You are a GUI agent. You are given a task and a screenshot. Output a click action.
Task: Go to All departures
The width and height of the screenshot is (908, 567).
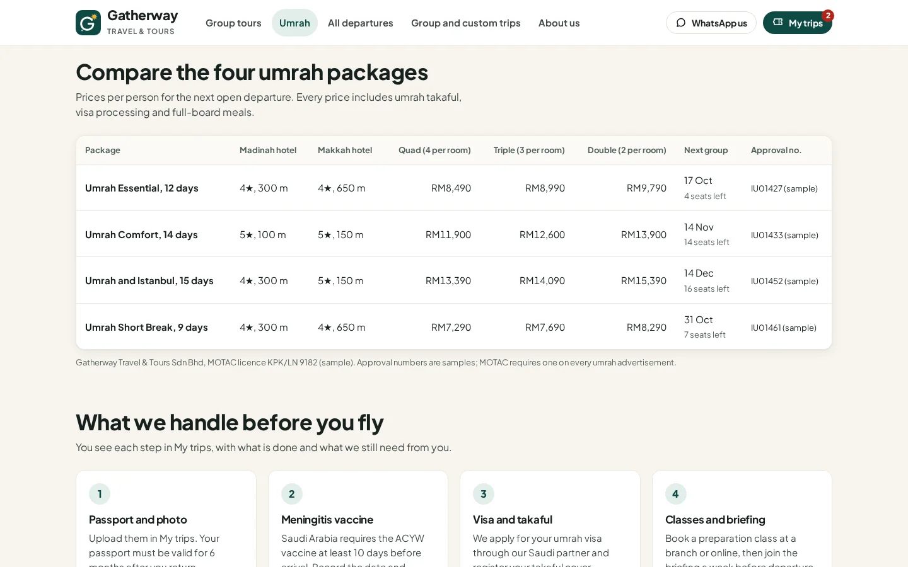(361, 23)
